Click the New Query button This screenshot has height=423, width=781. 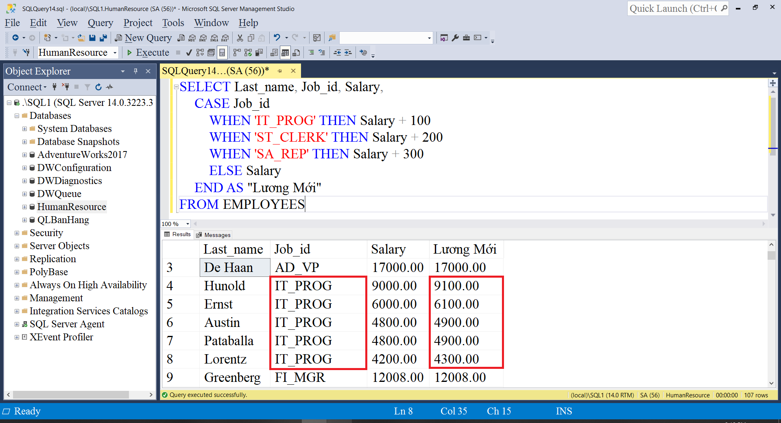point(143,38)
